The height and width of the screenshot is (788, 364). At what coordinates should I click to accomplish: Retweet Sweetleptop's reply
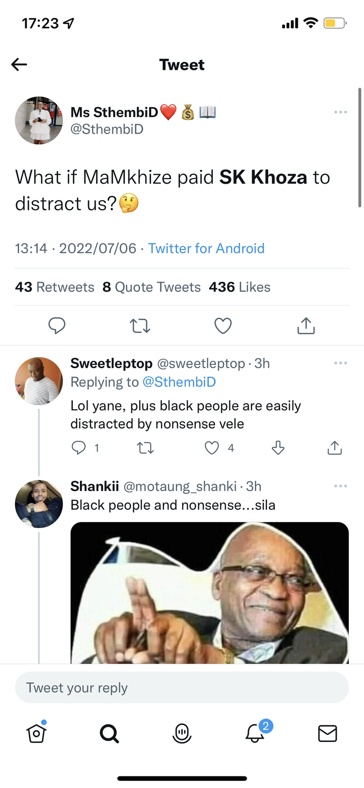click(x=146, y=448)
